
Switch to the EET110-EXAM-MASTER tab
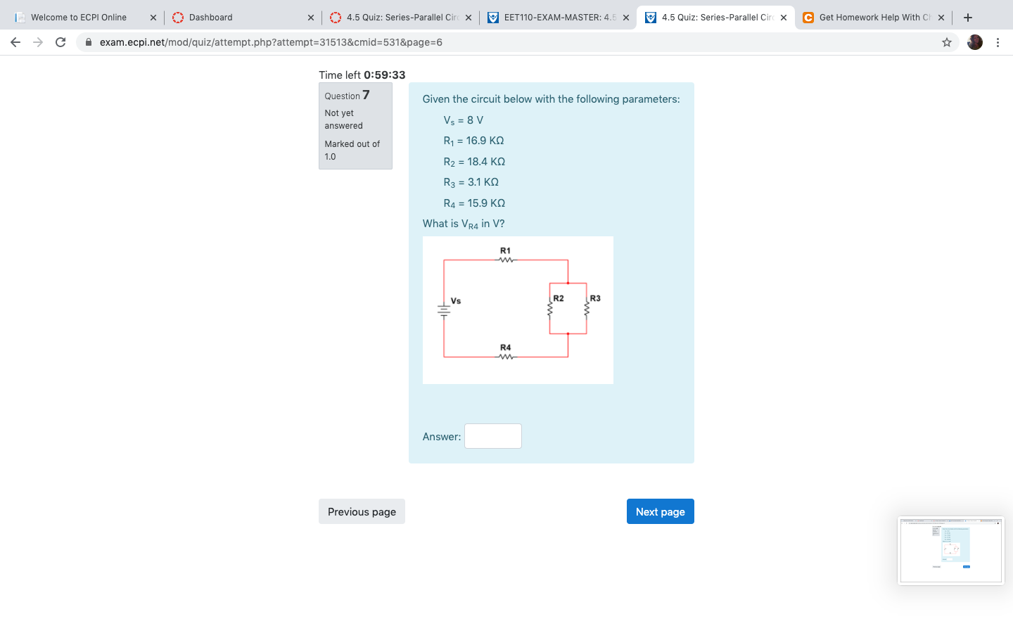(x=556, y=17)
